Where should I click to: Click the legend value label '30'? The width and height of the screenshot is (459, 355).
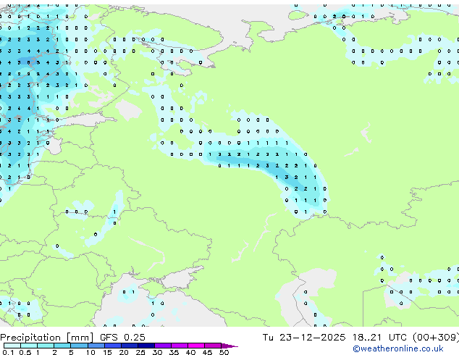157,352
